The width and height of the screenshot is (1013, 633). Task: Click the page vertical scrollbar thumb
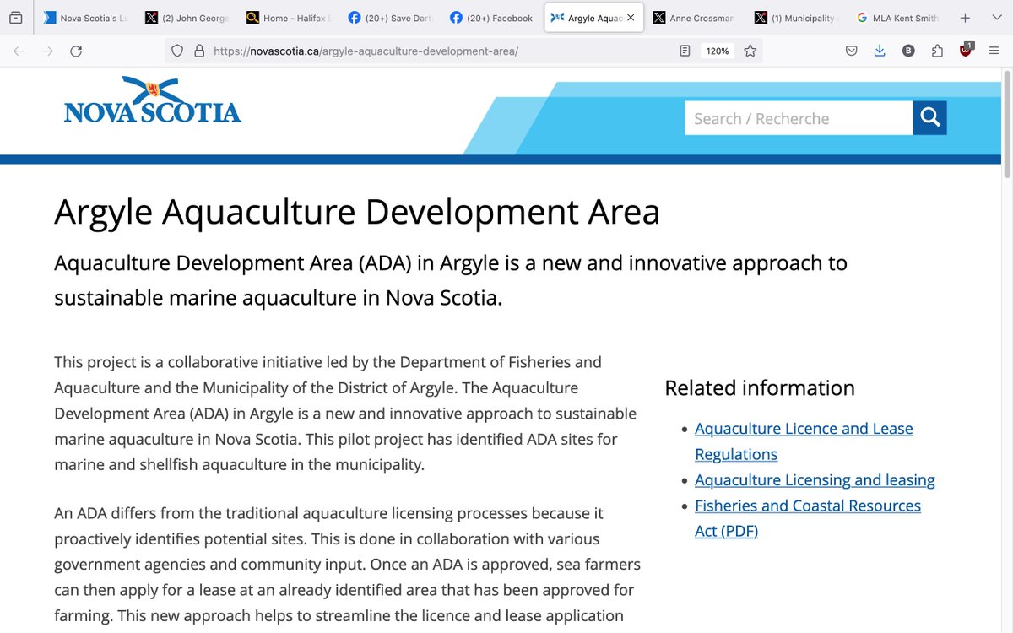pyautogui.click(x=1007, y=125)
